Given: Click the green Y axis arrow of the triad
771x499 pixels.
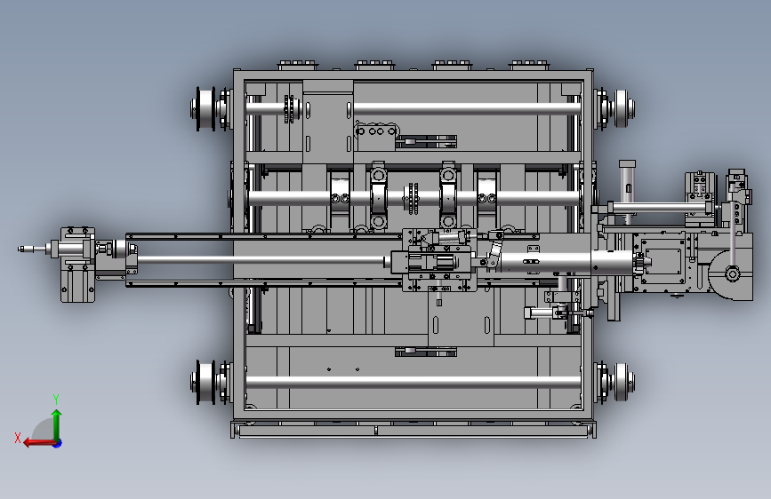Looking at the screenshot, I should [x=57, y=424].
